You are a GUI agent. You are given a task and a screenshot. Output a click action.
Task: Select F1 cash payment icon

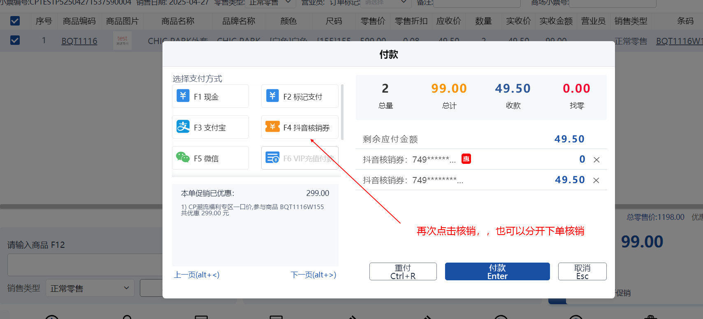(x=183, y=96)
